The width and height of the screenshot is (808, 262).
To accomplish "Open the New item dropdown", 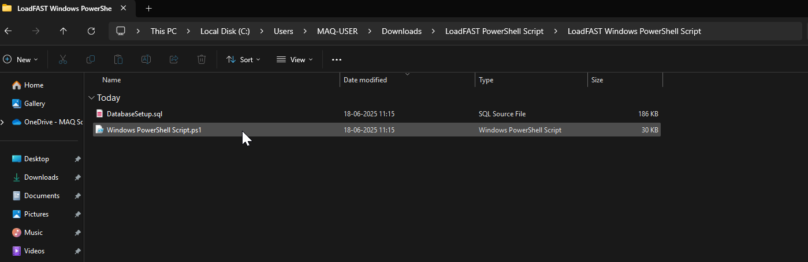I will tap(20, 59).
